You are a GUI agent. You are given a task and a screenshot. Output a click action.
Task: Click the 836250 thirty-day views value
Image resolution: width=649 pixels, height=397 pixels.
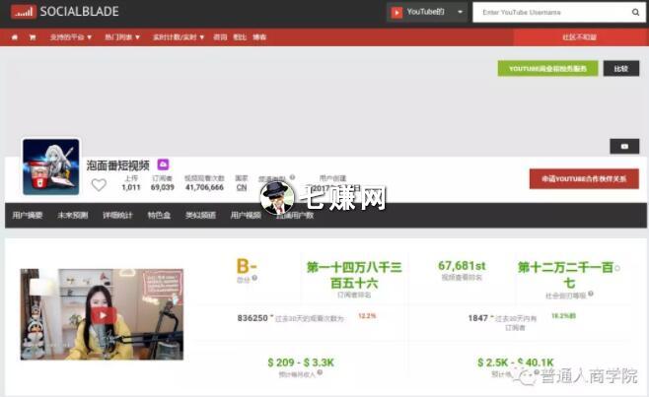click(x=252, y=318)
